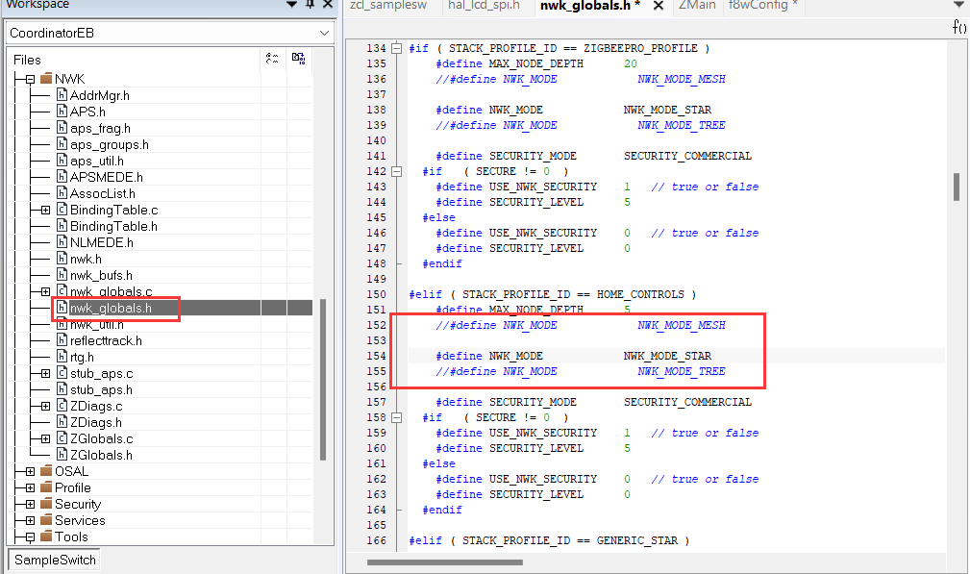The width and height of the screenshot is (970, 574).
Task: Collapse the code fold at line 134
Action: [x=396, y=48]
